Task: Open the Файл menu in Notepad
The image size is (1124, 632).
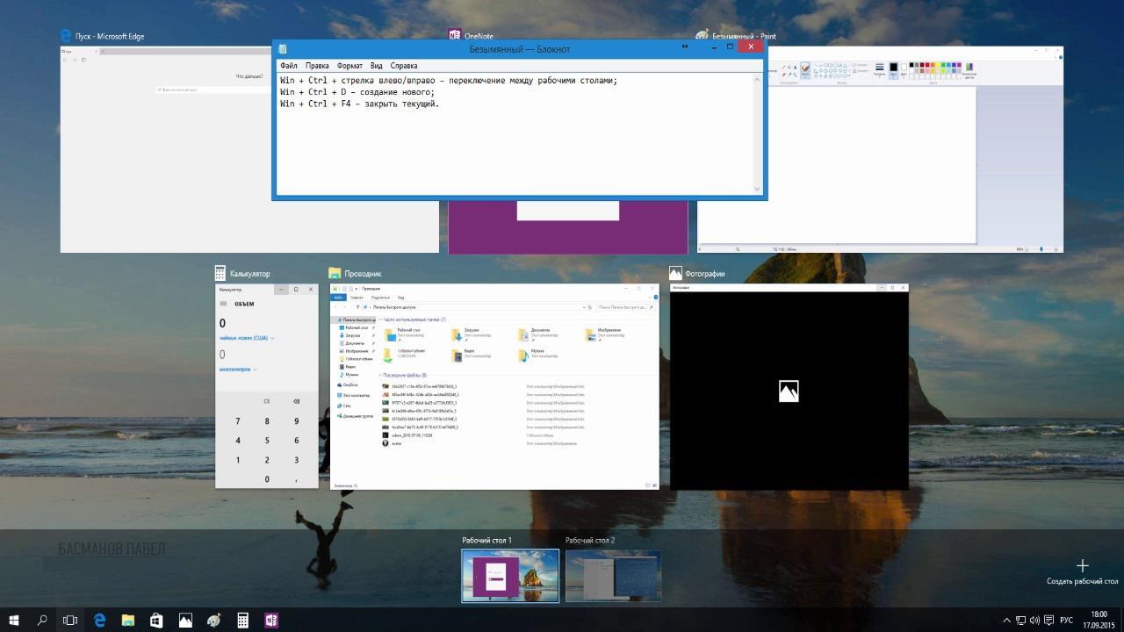Action: [288, 66]
